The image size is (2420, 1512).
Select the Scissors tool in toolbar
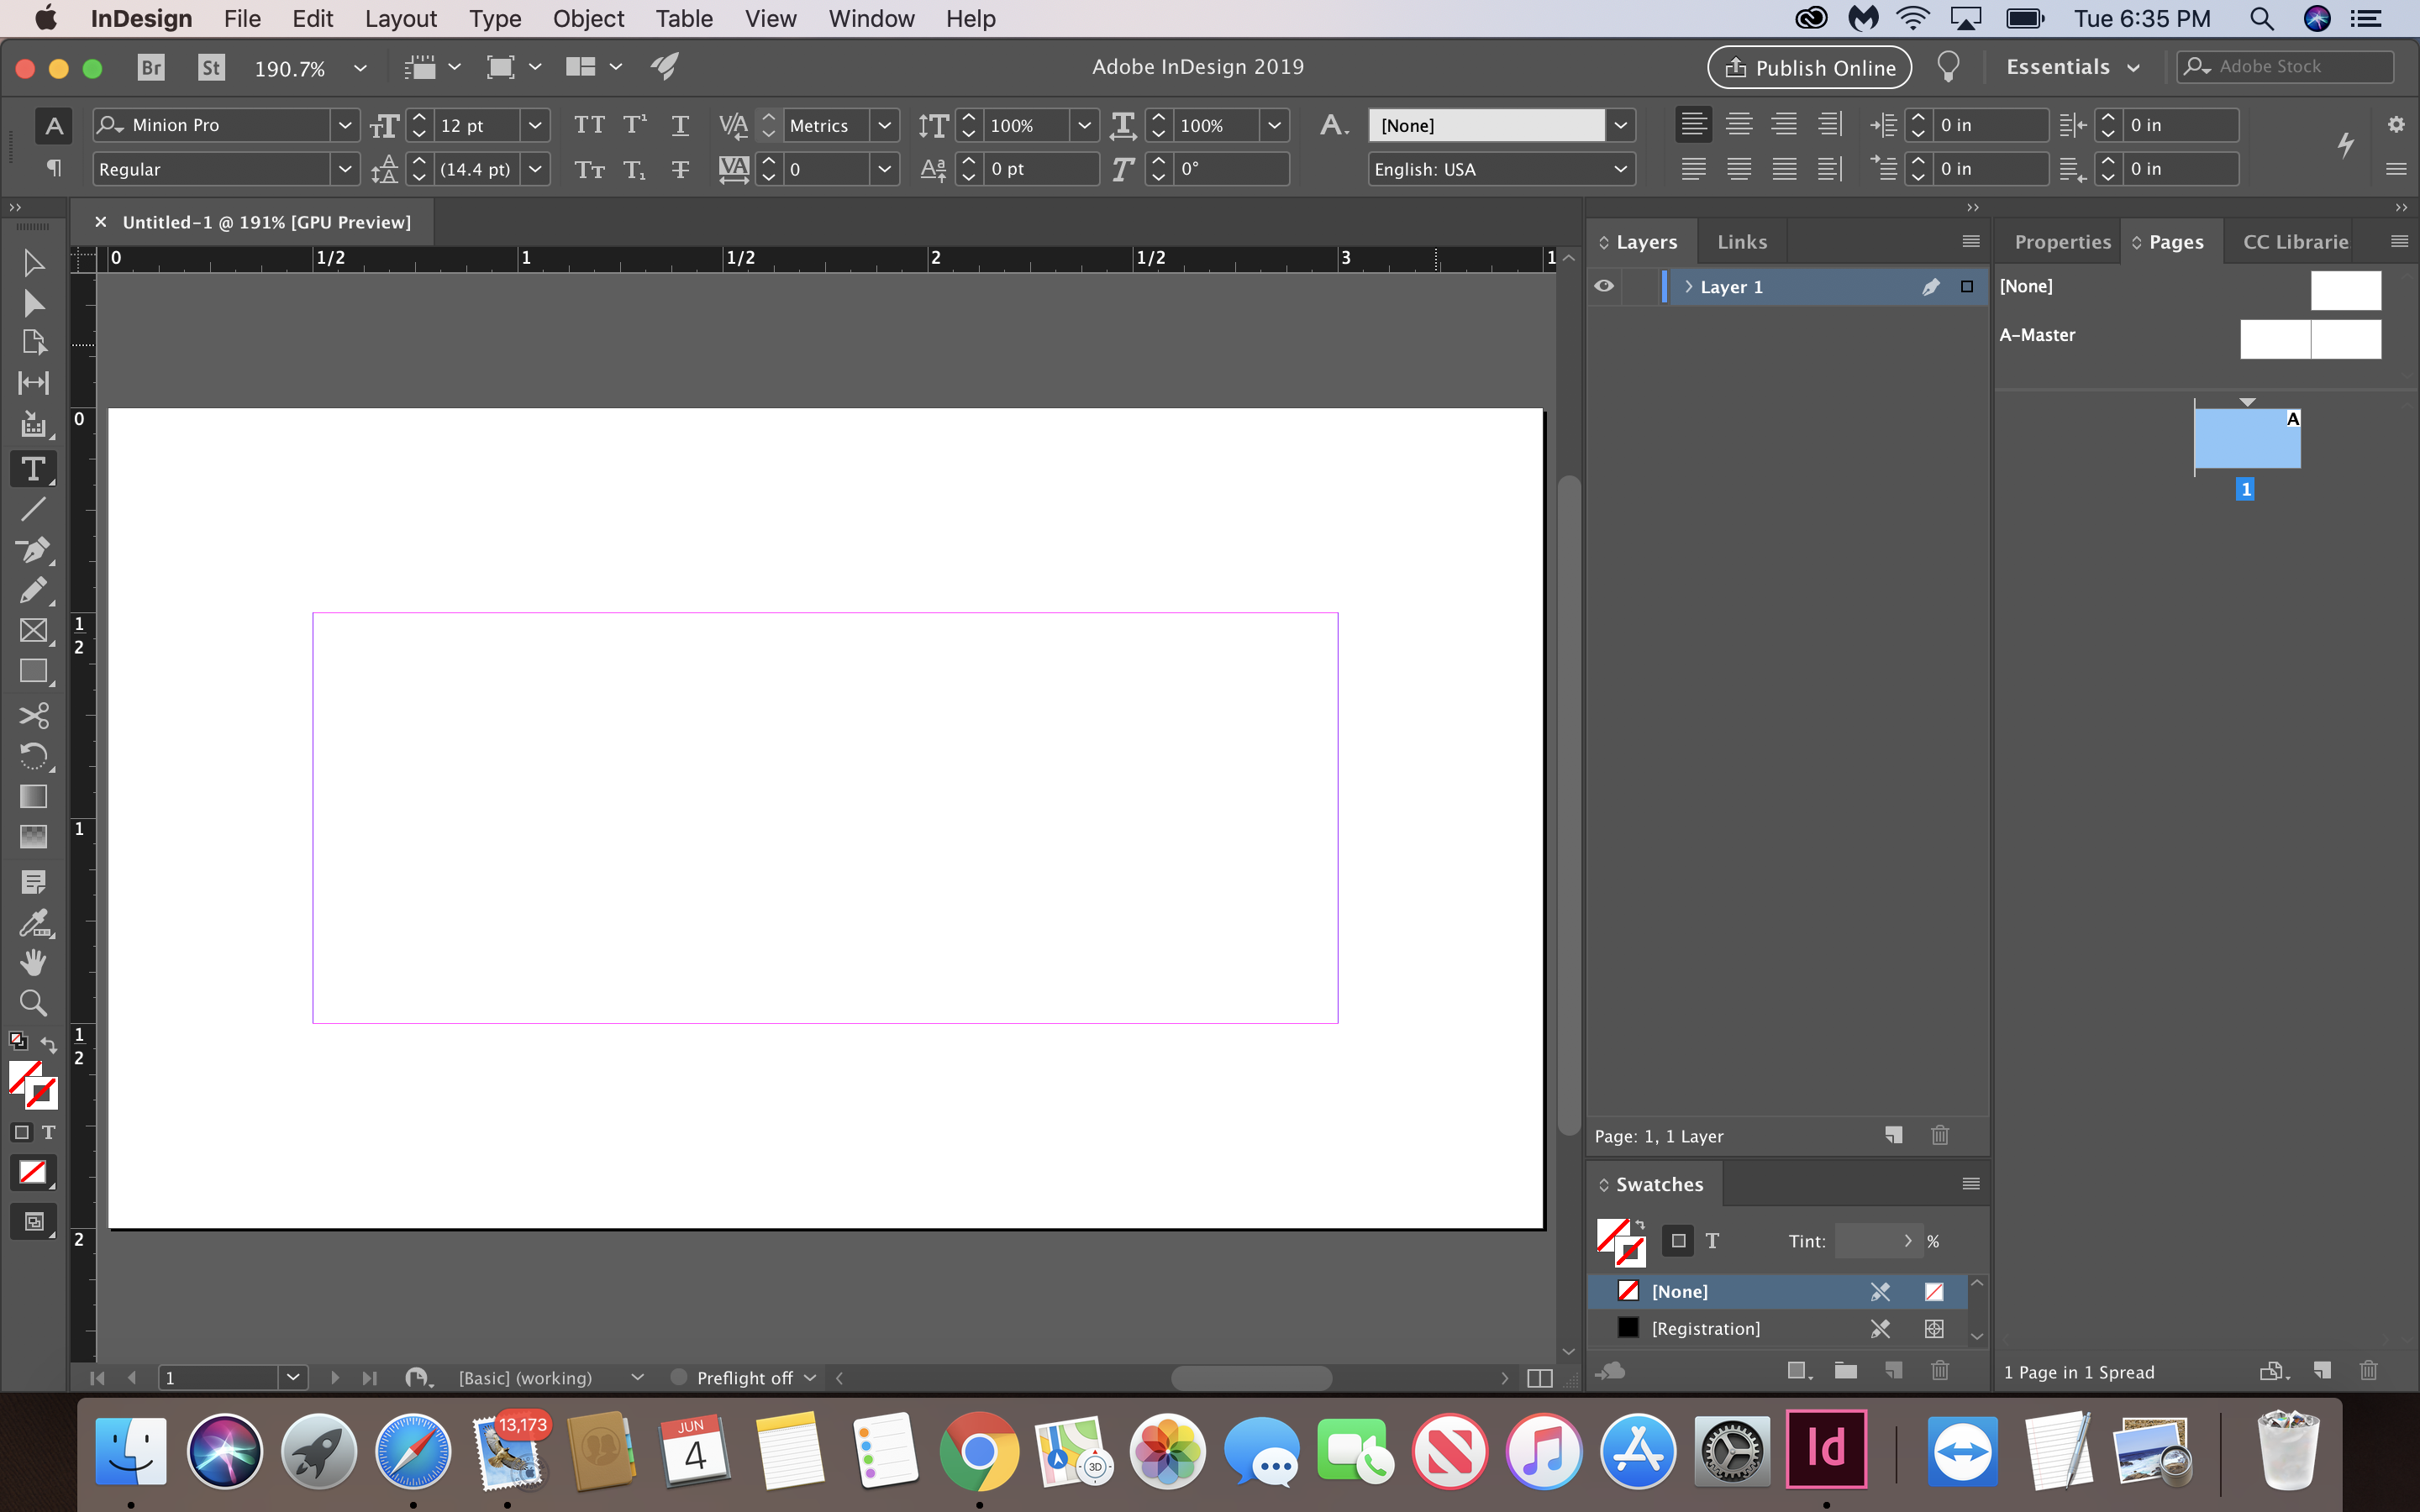33,716
